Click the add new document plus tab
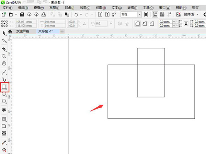Viewport: 206px width, 154px height. point(62,31)
